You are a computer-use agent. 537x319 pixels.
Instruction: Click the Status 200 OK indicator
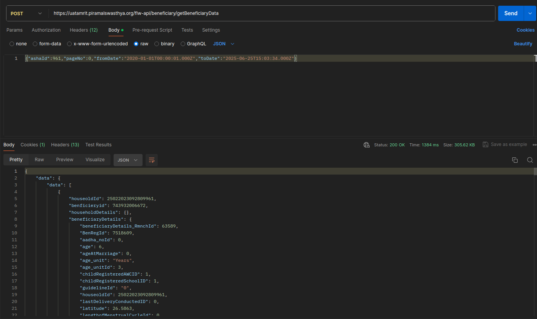point(390,145)
